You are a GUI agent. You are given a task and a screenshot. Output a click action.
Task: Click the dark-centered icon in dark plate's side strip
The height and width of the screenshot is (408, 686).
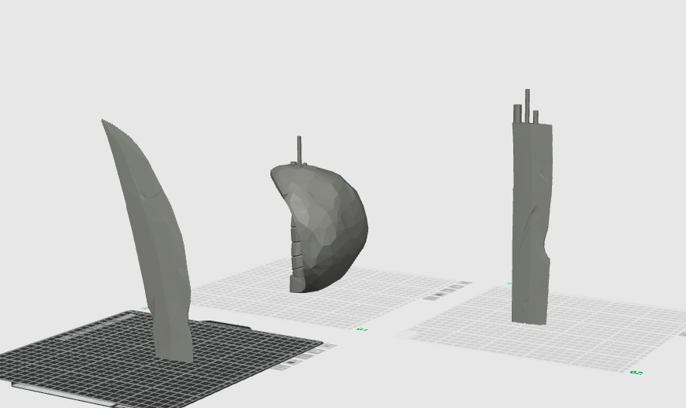click(293, 362)
